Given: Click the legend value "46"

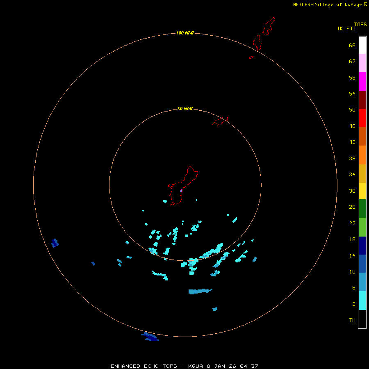Looking at the screenshot, I should [352, 126].
